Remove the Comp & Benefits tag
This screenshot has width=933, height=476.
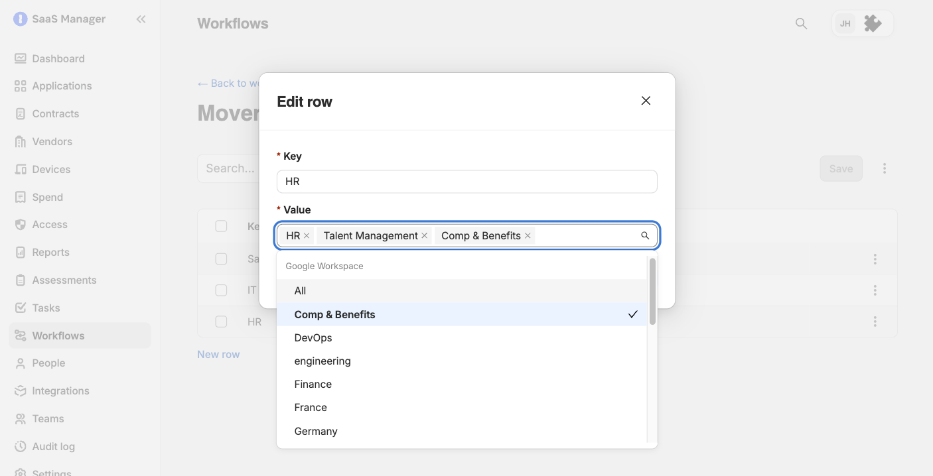pyautogui.click(x=528, y=236)
